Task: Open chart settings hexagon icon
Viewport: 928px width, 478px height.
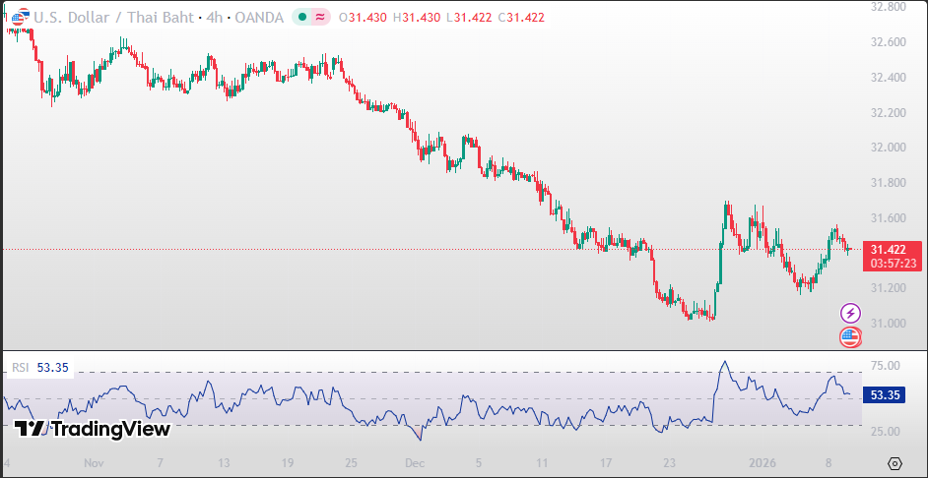Action: (x=895, y=463)
